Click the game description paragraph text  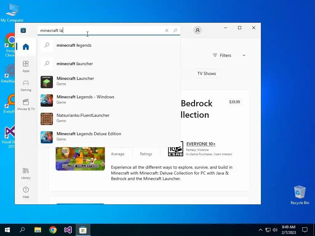click(172, 173)
